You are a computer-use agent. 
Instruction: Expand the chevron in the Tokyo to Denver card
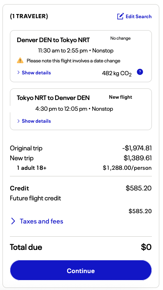[19, 121]
